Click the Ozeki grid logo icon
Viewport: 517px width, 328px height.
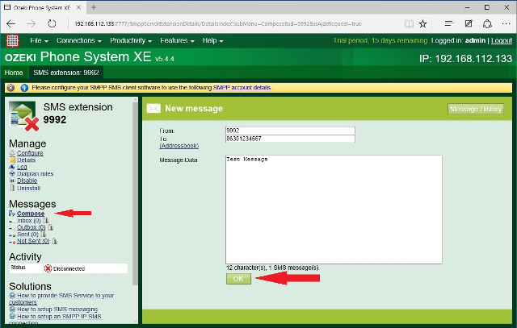click(13, 41)
